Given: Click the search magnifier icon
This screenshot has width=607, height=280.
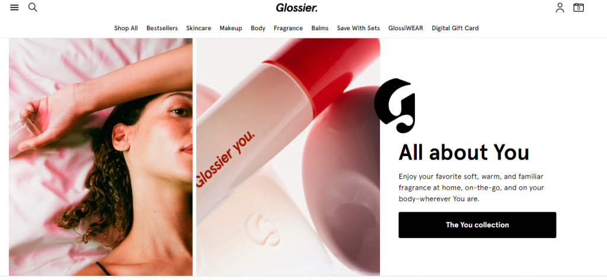Looking at the screenshot, I should [x=33, y=7].
